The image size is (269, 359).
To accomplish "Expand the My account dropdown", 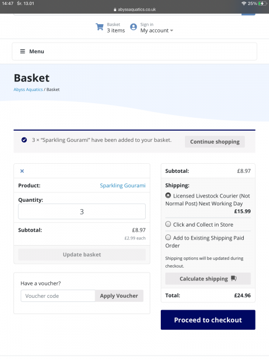I will point(157,30).
